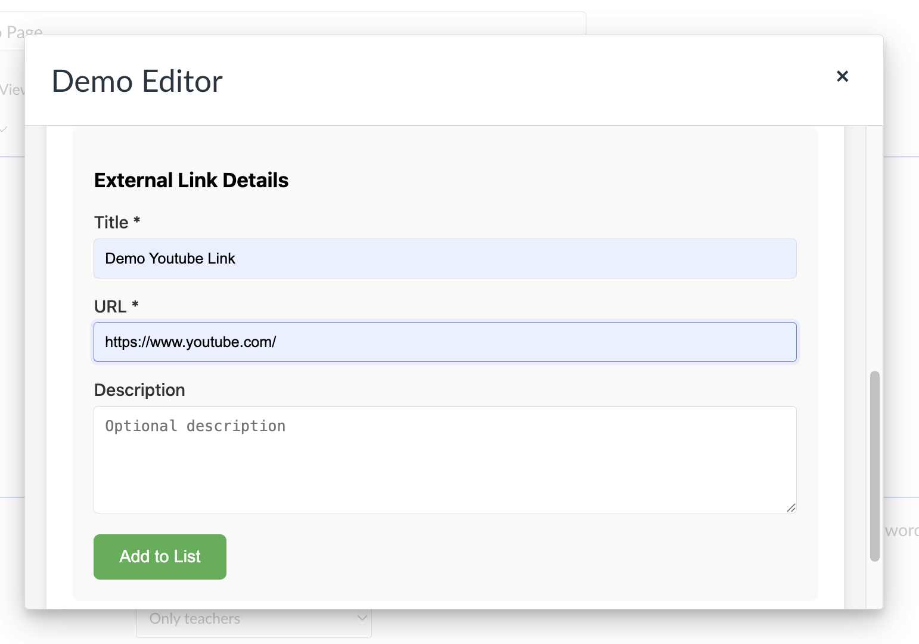Click the External Link Details heading
Screen dimensions: 919x644
coord(191,179)
